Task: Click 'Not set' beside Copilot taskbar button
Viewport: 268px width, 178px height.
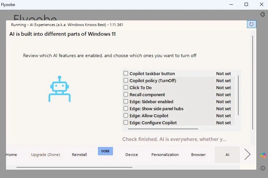Action: [x=224, y=73]
